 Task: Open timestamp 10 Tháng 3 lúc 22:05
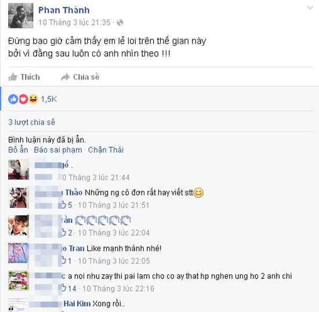[x=114, y=261]
